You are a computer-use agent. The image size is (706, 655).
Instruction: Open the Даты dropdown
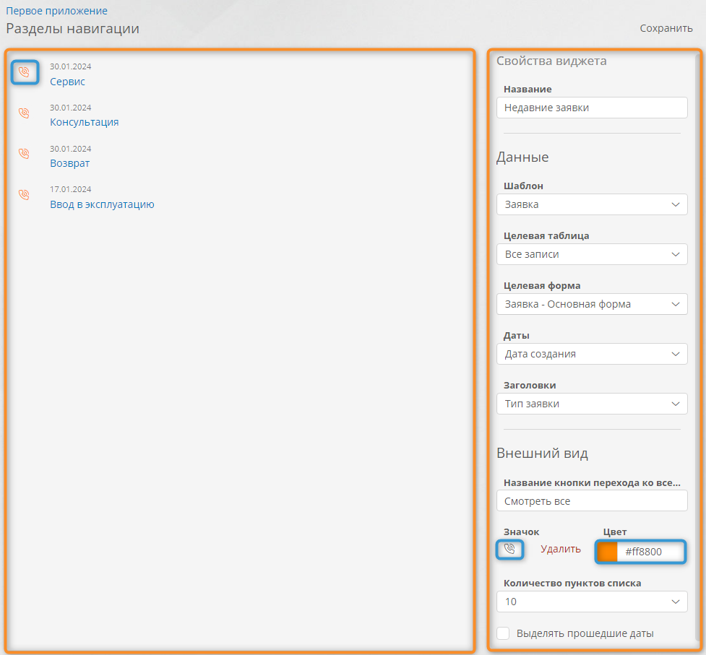592,354
